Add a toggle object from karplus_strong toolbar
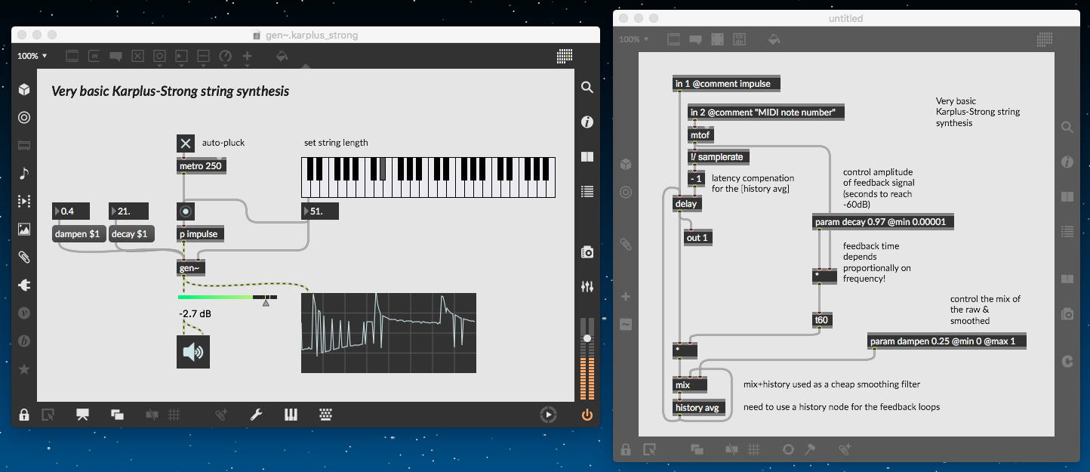The image size is (1090, 472). click(x=137, y=56)
